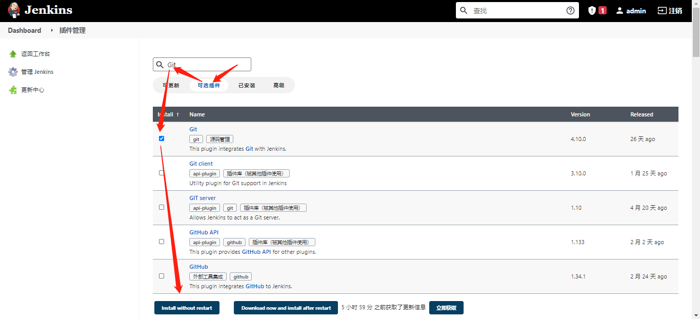Click the security shield warning icon
Image resolution: width=700 pixels, height=319 pixels.
click(x=592, y=10)
